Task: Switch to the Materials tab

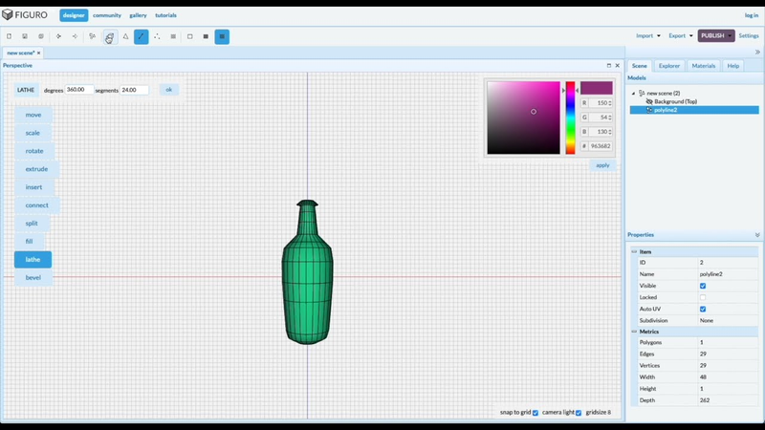Action: point(703,66)
